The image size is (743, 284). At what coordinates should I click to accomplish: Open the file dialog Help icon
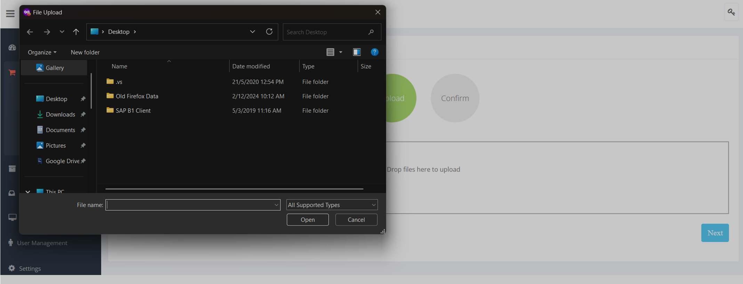pos(374,52)
